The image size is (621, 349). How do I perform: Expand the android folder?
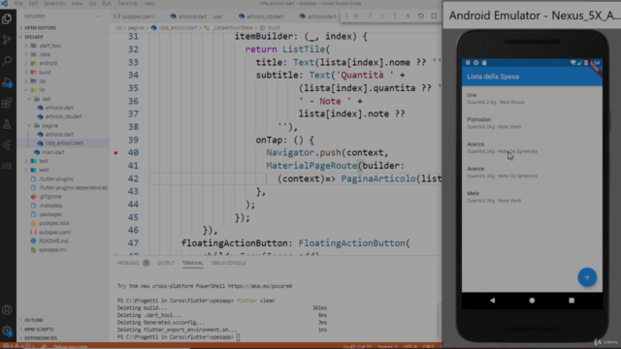(x=63, y=63)
